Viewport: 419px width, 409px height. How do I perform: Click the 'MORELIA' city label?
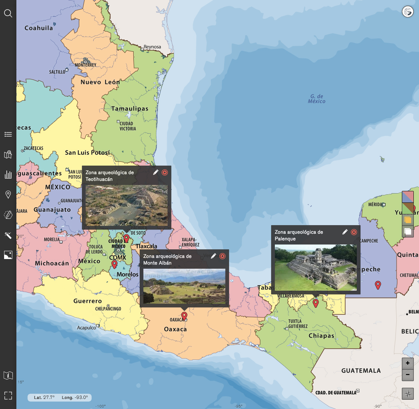point(52,239)
